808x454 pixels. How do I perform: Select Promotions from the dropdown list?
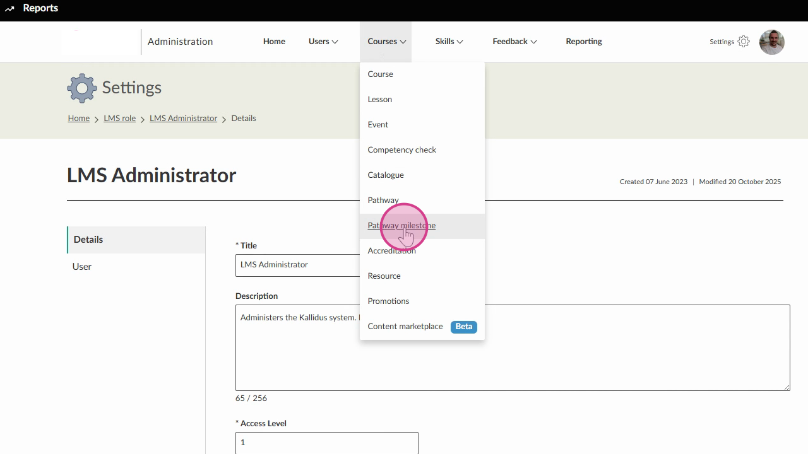click(x=388, y=301)
